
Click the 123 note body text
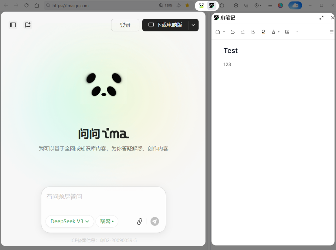pyautogui.click(x=227, y=64)
